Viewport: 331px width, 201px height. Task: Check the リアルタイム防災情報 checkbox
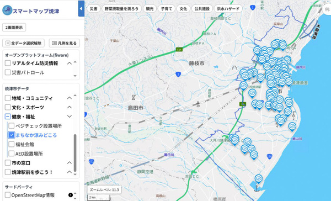point(8,63)
